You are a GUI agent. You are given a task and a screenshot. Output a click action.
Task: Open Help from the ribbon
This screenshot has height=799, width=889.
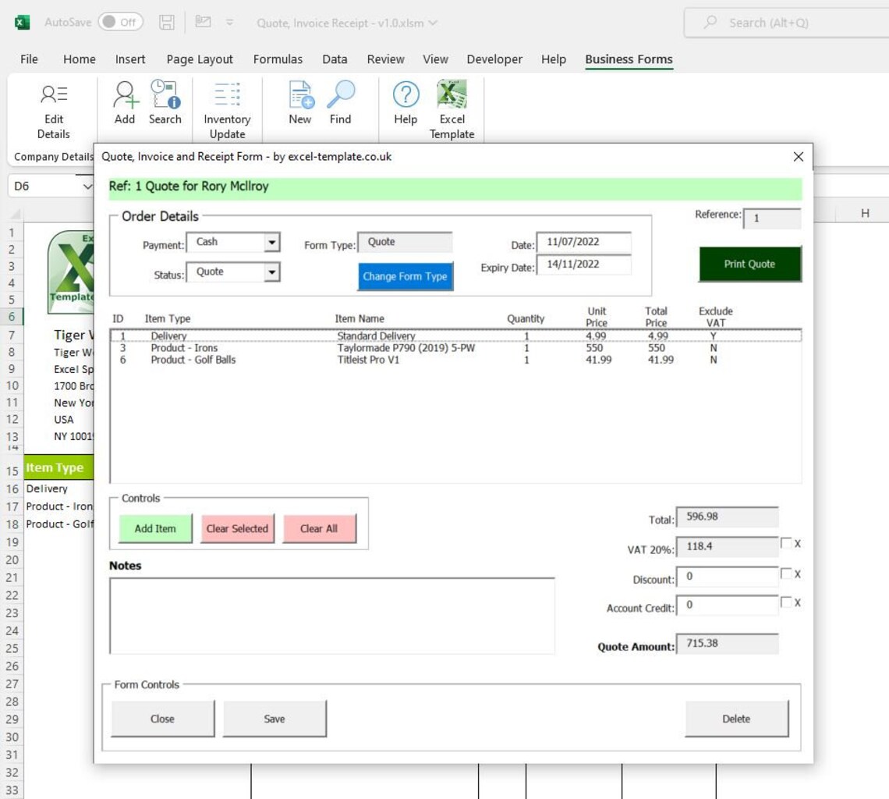tap(405, 101)
